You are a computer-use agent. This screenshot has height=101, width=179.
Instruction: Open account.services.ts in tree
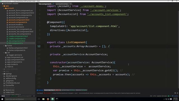click(x=16, y=27)
